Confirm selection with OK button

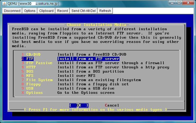[x=79, y=106]
